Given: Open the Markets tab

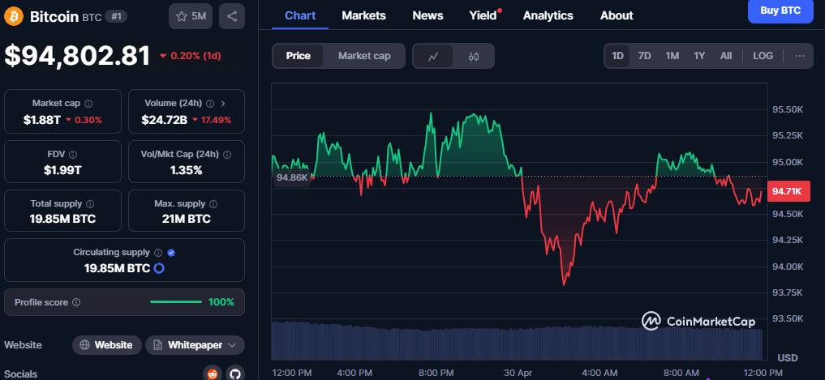Looking at the screenshot, I should pos(363,15).
